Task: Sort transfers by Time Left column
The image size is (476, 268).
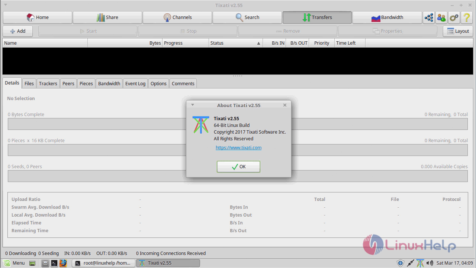Action: (350, 43)
